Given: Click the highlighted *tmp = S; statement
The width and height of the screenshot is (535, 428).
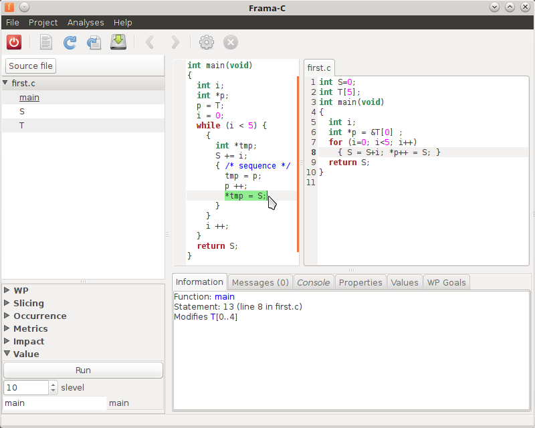Looking at the screenshot, I should coord(245,195).
